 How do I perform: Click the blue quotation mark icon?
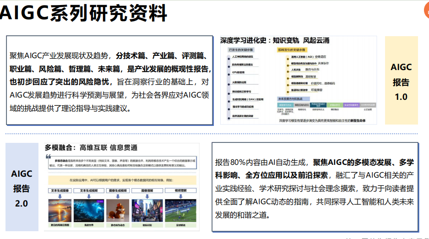tap(49, 157)
